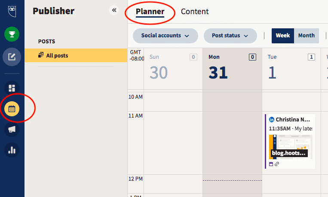The width and height of the screenshot is (328, 197).
Task: Open the Streams dashboard icon
Action: tap(12, 88)
